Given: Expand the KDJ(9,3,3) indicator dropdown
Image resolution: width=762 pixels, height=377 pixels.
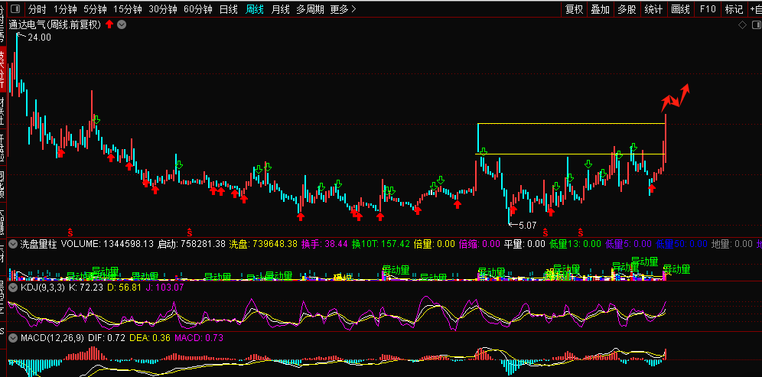Looking at the screenshot, I should tap(13, 288).
